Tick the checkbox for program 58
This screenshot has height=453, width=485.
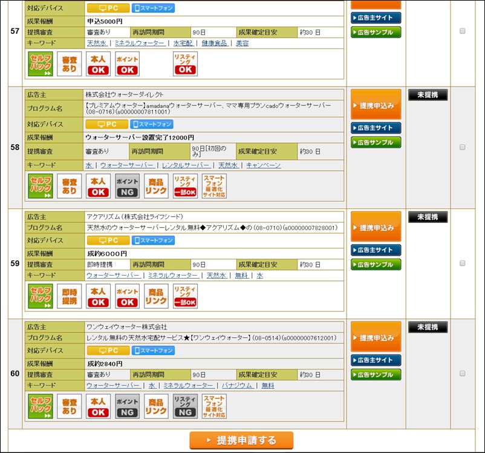(462, 147)
